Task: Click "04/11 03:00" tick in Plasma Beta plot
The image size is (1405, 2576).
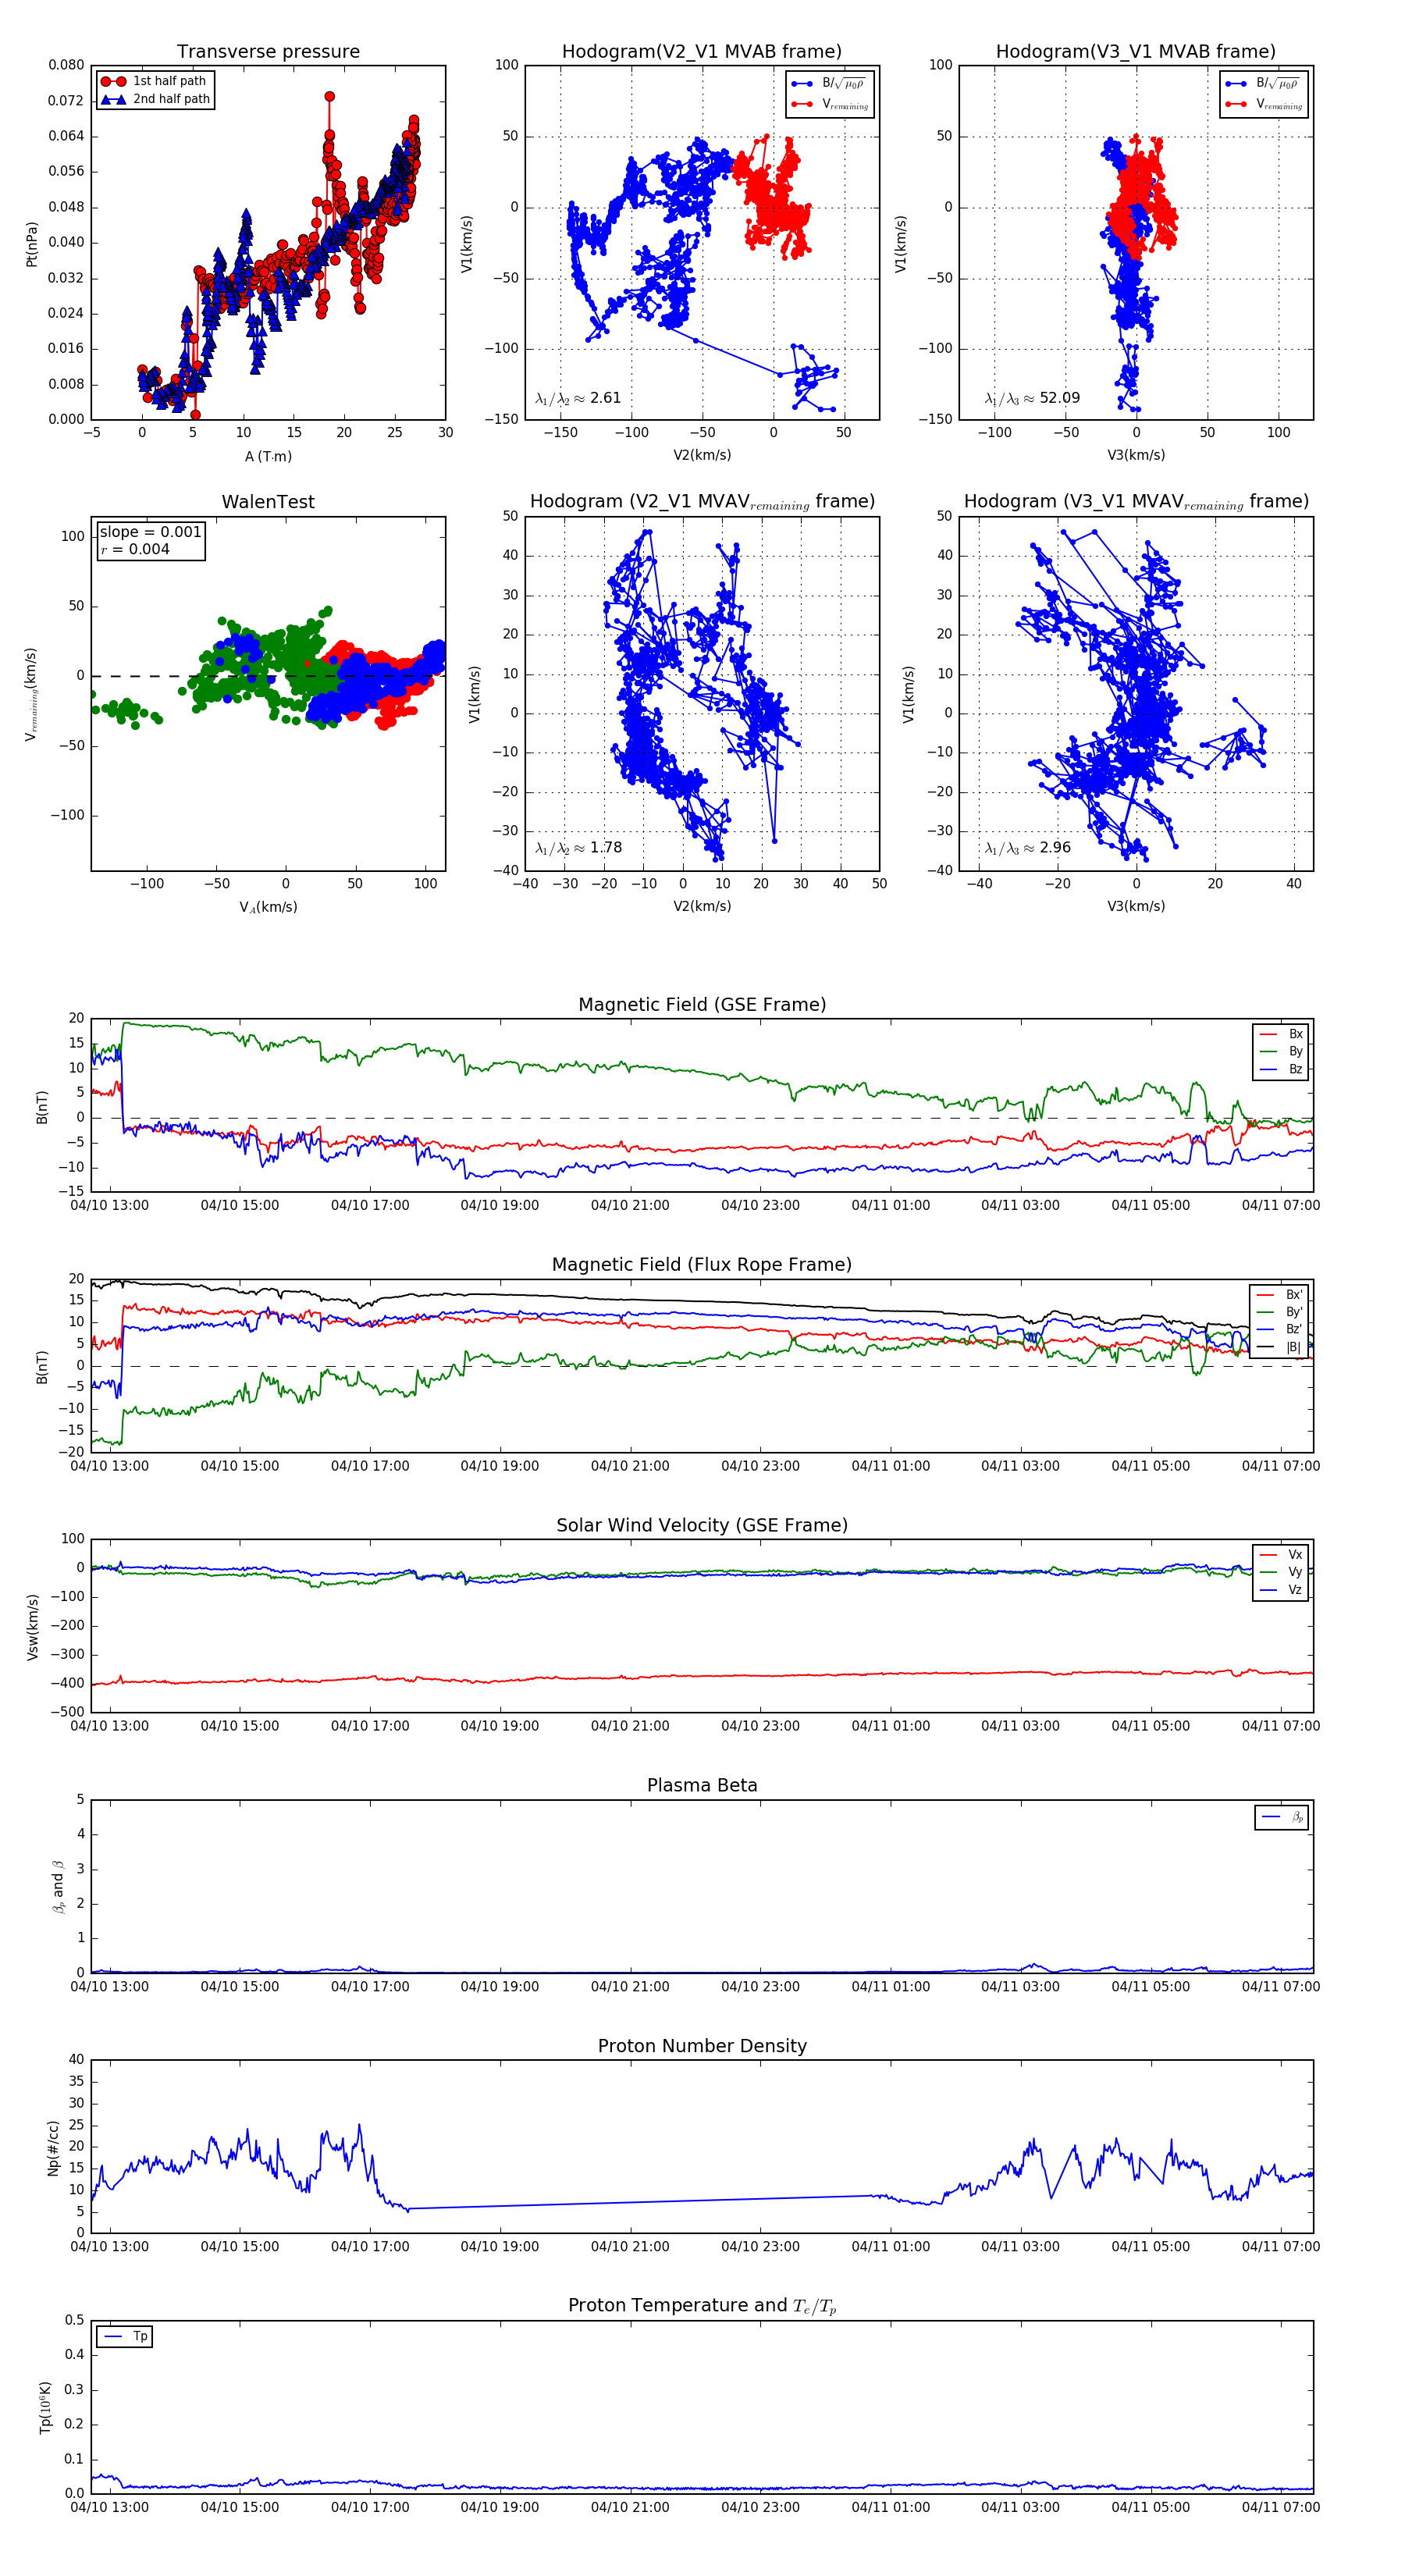Action: 1020,1986
